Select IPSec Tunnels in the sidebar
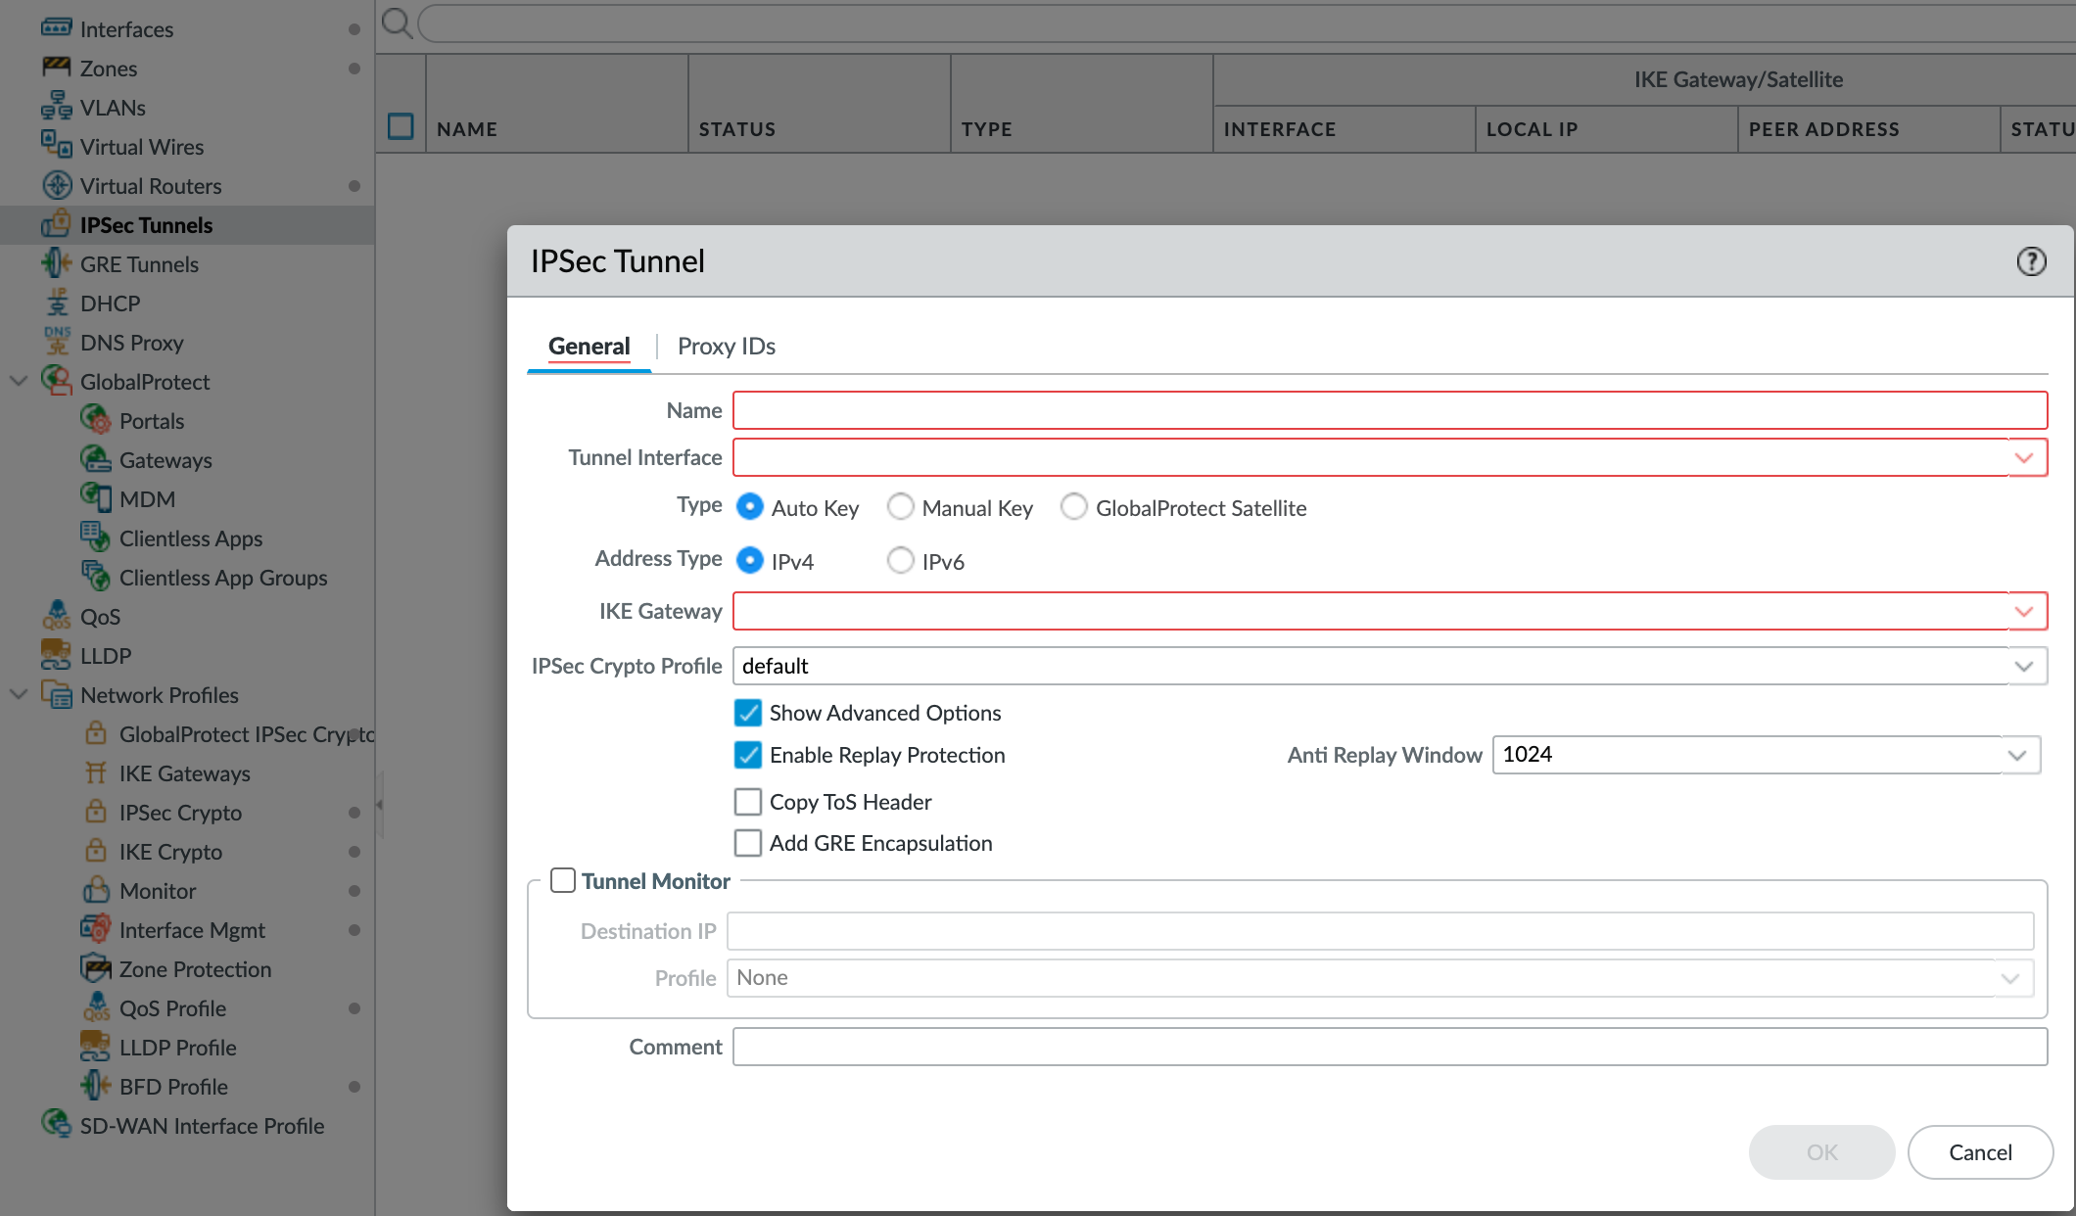Screen dimensions: 2076x1216 pos(147,224)
